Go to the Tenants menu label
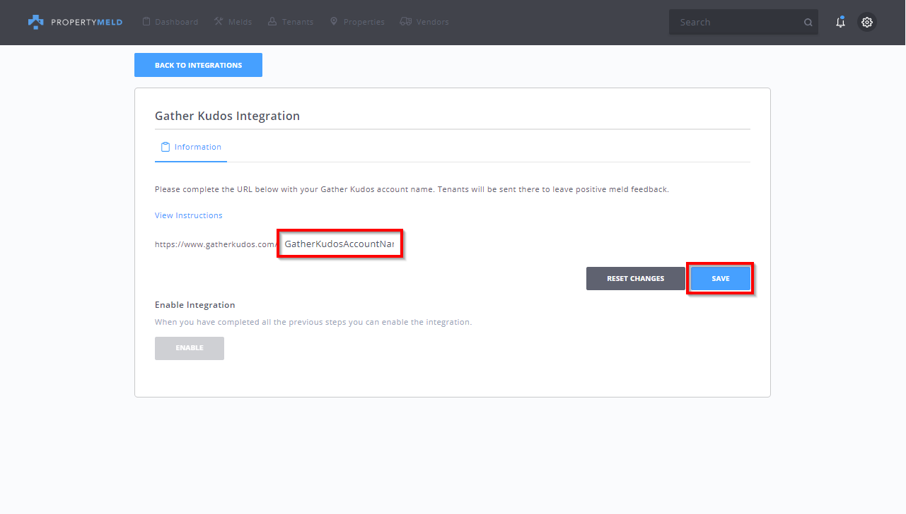 pyautogui.click(x=298, y=22)
